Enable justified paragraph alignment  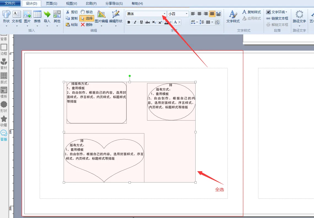(x=212, y=14)
